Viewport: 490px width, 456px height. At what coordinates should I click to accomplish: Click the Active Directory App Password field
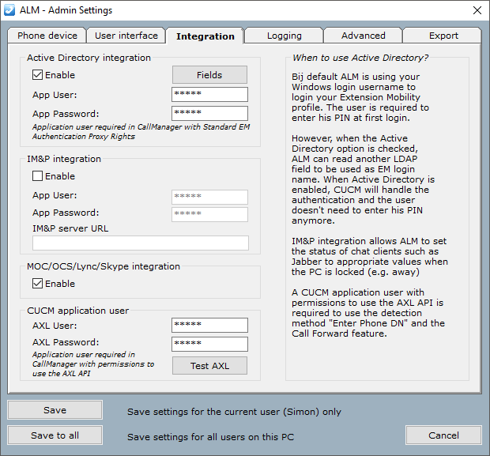coord(209,114)
